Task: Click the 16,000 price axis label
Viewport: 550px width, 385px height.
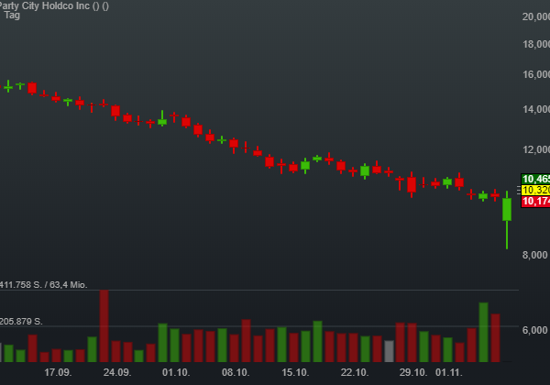Action: pos(536,74)
